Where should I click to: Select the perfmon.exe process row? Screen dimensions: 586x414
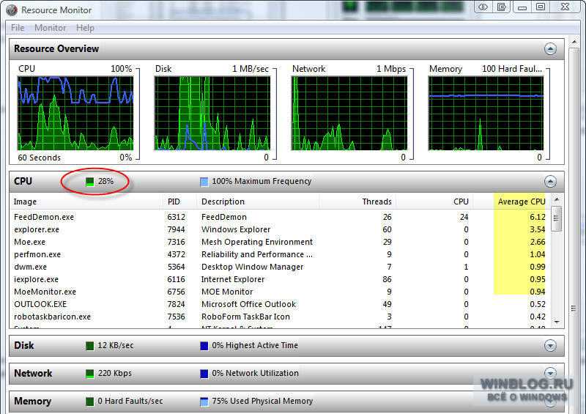tap(280, 254)
